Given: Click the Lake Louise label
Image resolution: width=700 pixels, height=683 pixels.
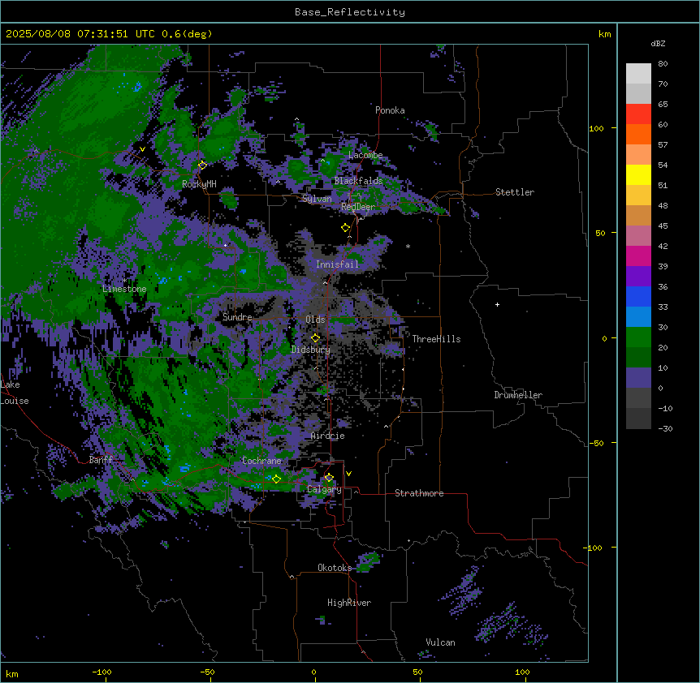Looking at the screenshot, I should tap(15, 393).
